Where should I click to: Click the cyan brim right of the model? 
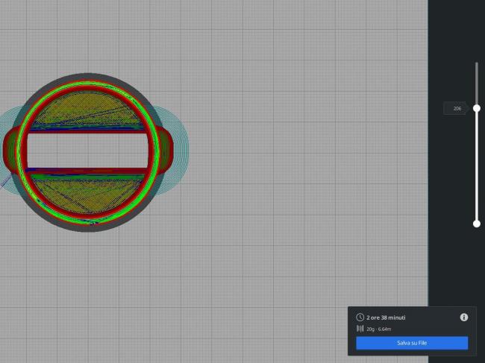point(183,151)
